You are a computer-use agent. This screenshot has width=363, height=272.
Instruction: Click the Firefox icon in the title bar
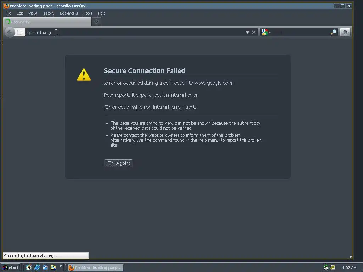(6, 6)
